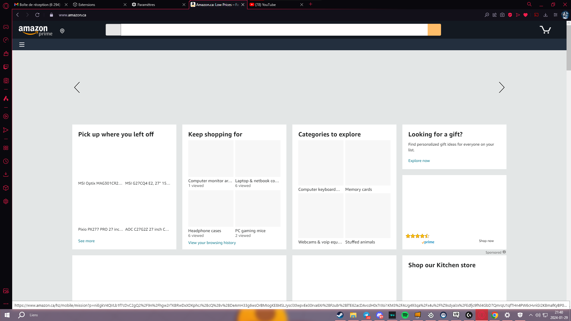The width and height of the screenshot is (571, 321).
Task: Reload the Amazon page
Action: pyautogui.click(x=37, y=15)
